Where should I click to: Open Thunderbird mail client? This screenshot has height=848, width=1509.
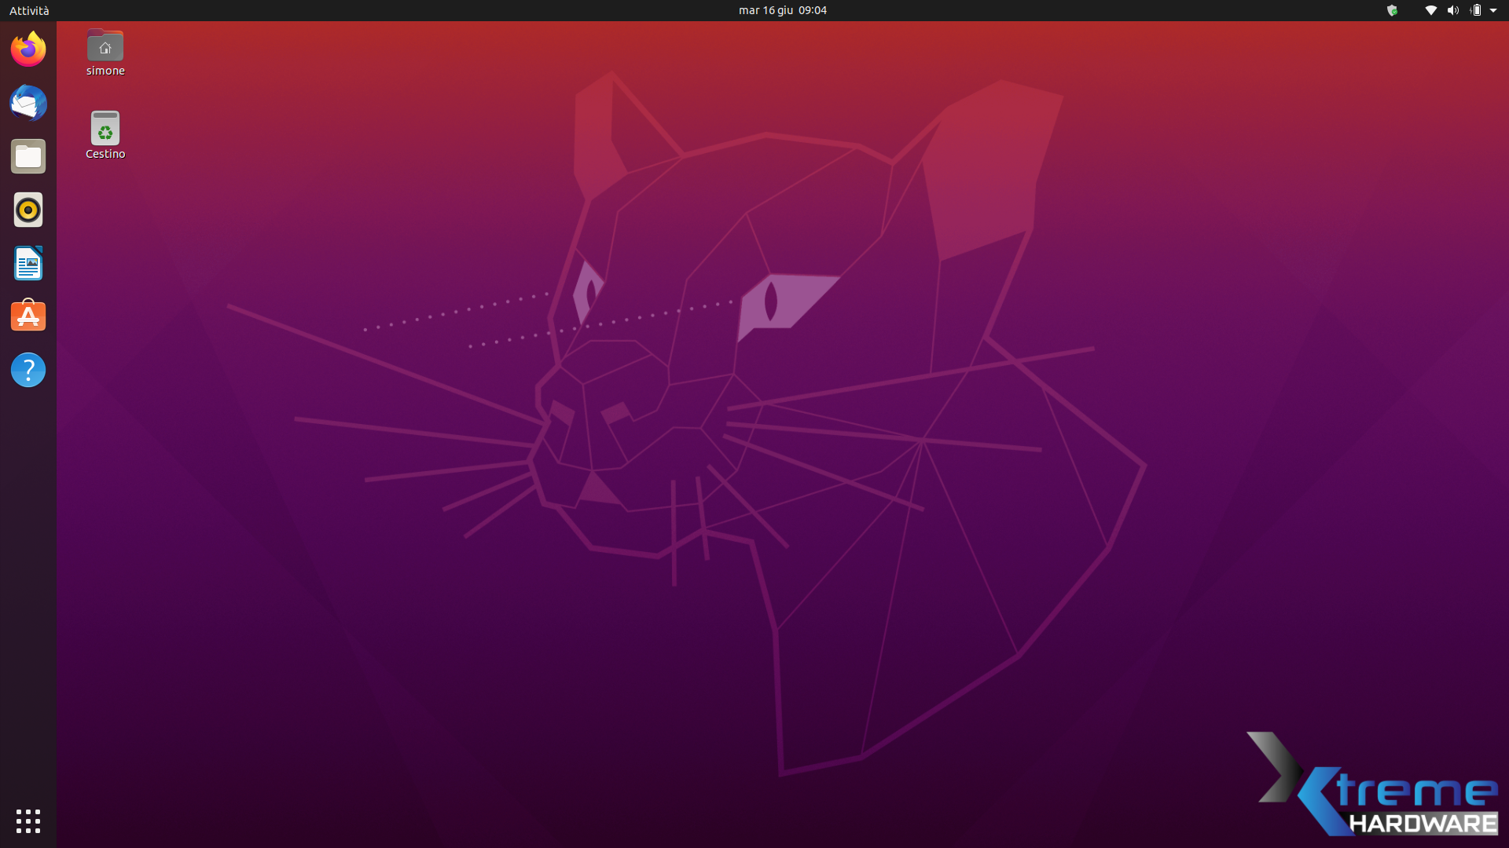(28, 103)
